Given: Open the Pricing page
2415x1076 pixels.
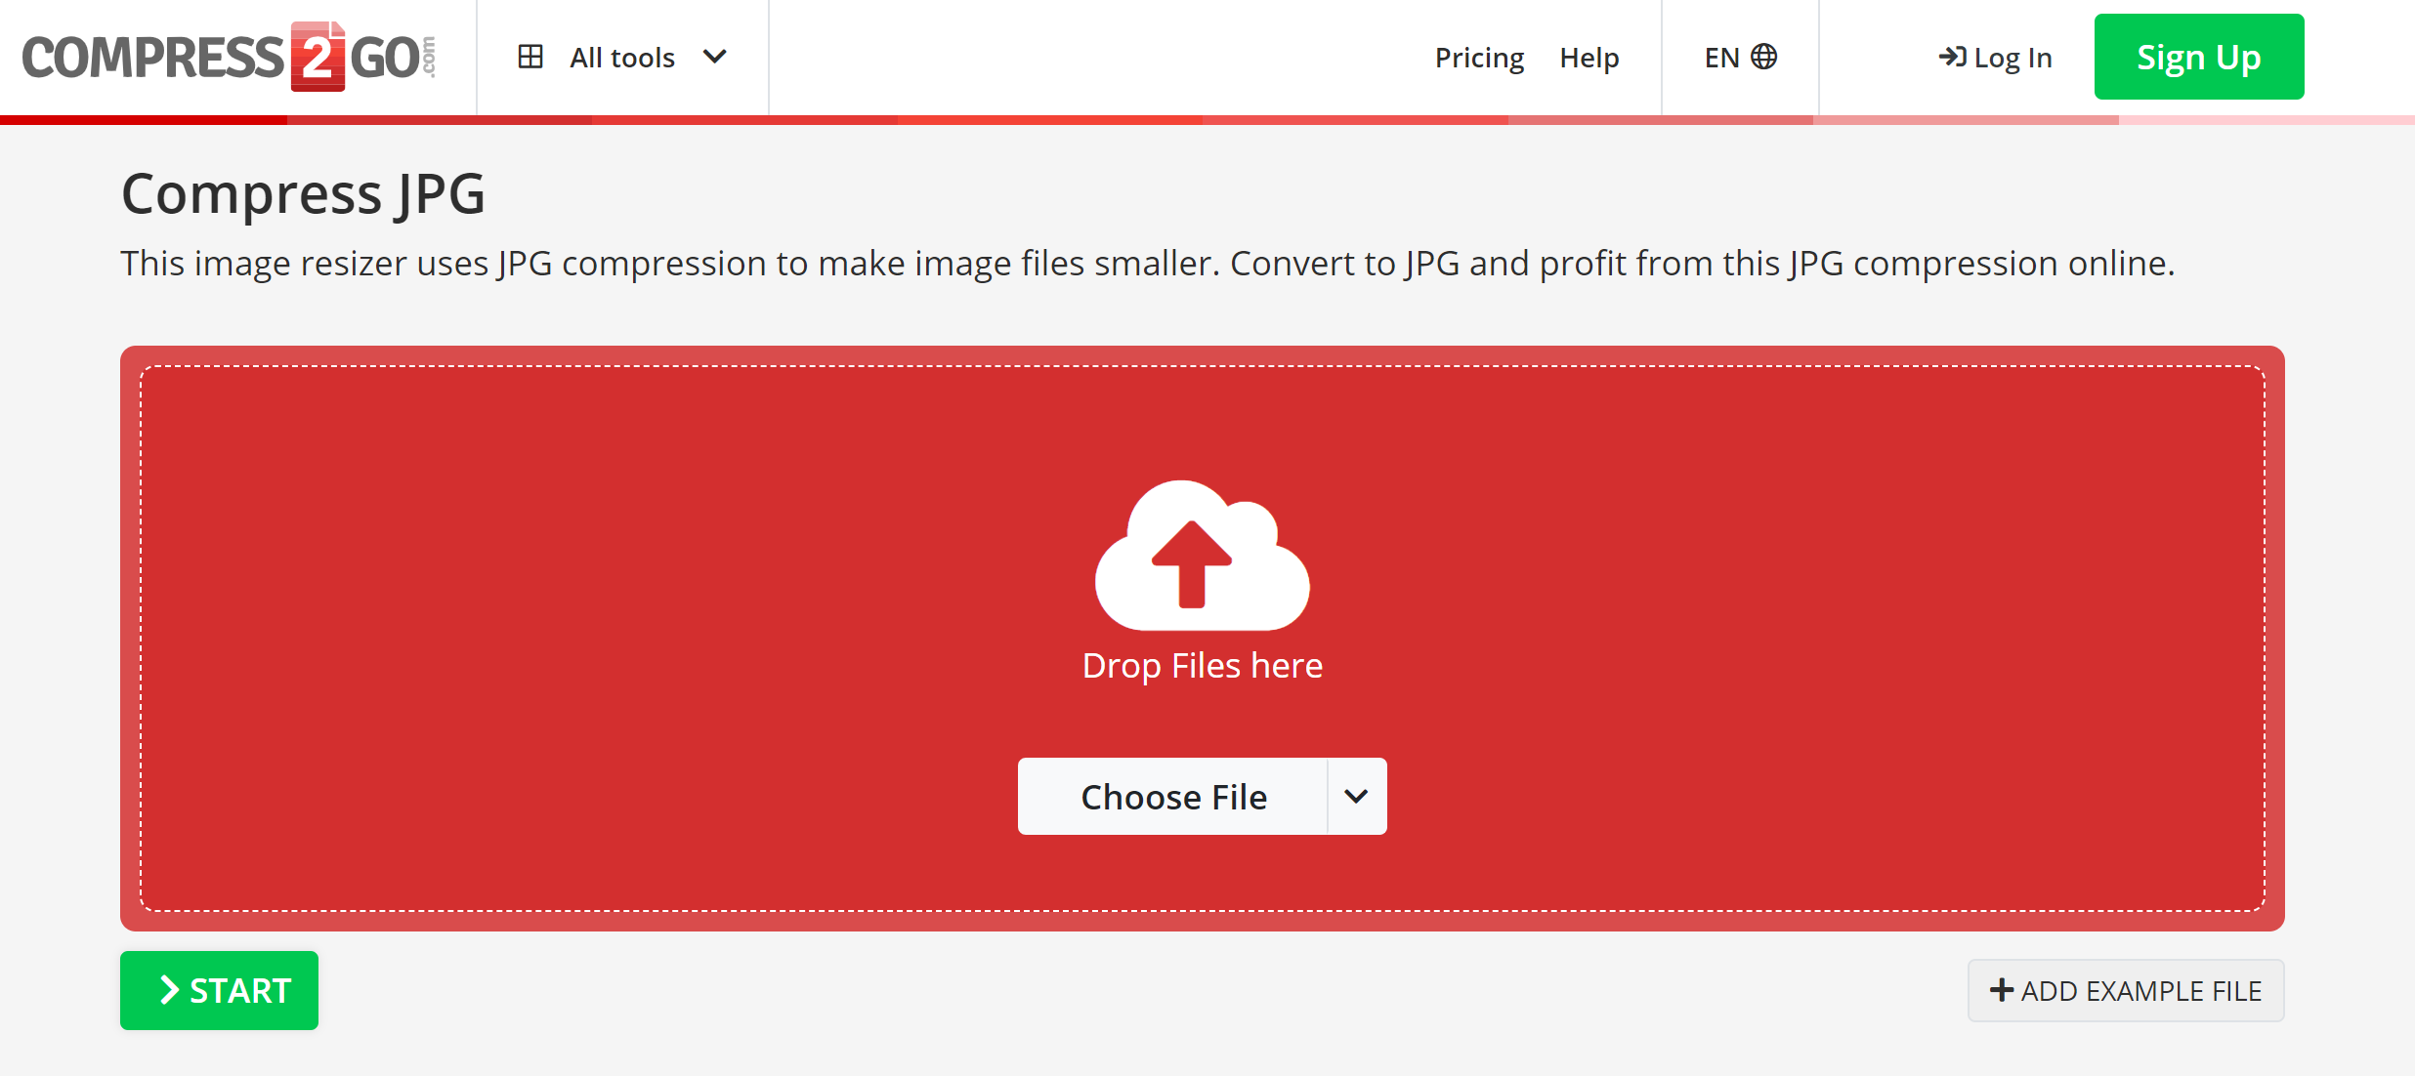Looking at the screenshot, I should coord(1479,58).
